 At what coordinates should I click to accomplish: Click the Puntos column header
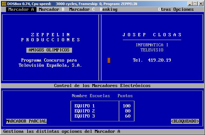(125, 96)
